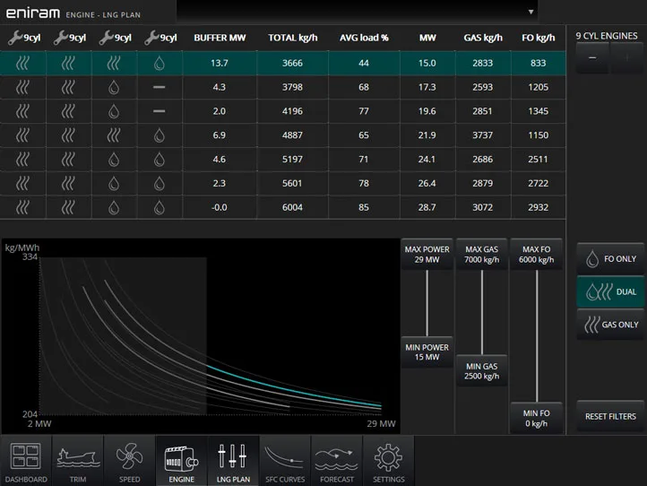Click third engine's fuel-oil drop in 3798 row

coord(114,88)
